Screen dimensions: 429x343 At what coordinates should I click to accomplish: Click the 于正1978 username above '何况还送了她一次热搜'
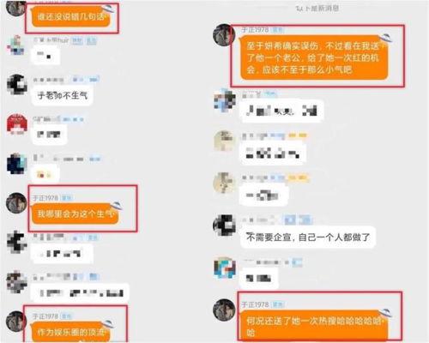(255, 304)
